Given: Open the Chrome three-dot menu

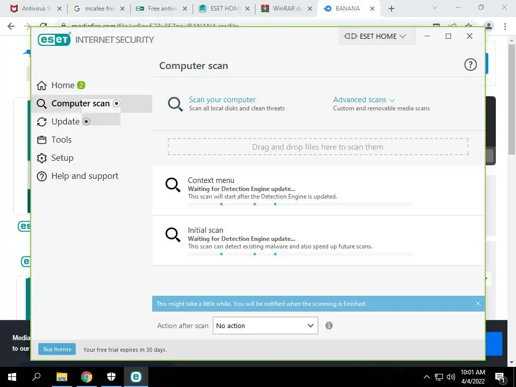Looking at the screenshot, I should [x=505, y=26].
